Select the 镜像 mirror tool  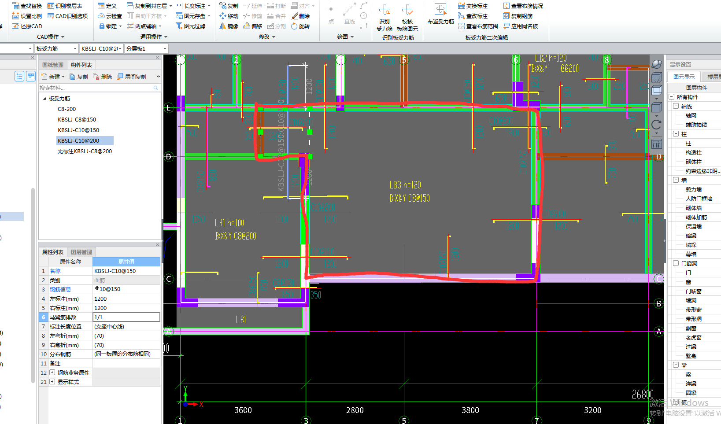click(229, 26)
